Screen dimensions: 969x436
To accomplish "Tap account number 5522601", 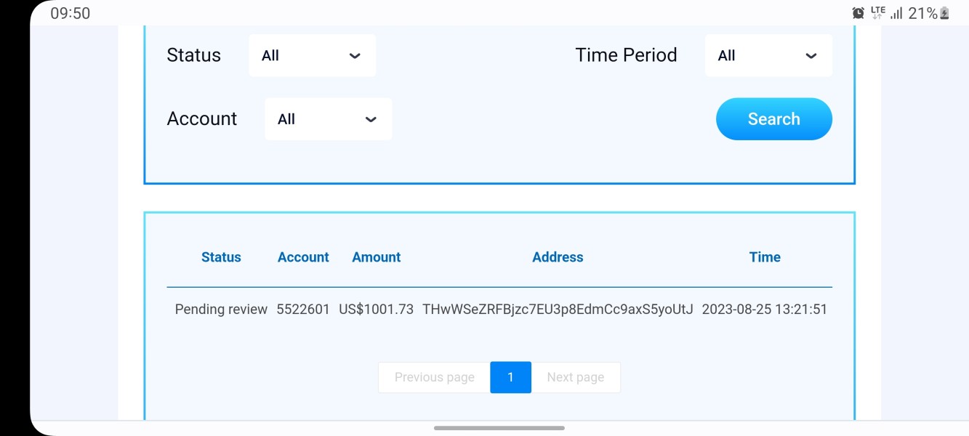I will coord(303,310).
